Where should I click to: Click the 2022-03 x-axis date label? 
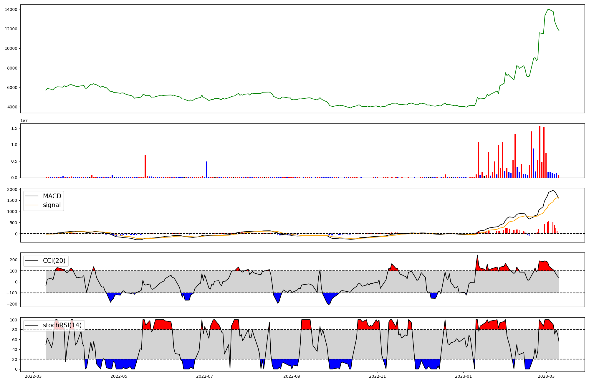pos(33,376)
